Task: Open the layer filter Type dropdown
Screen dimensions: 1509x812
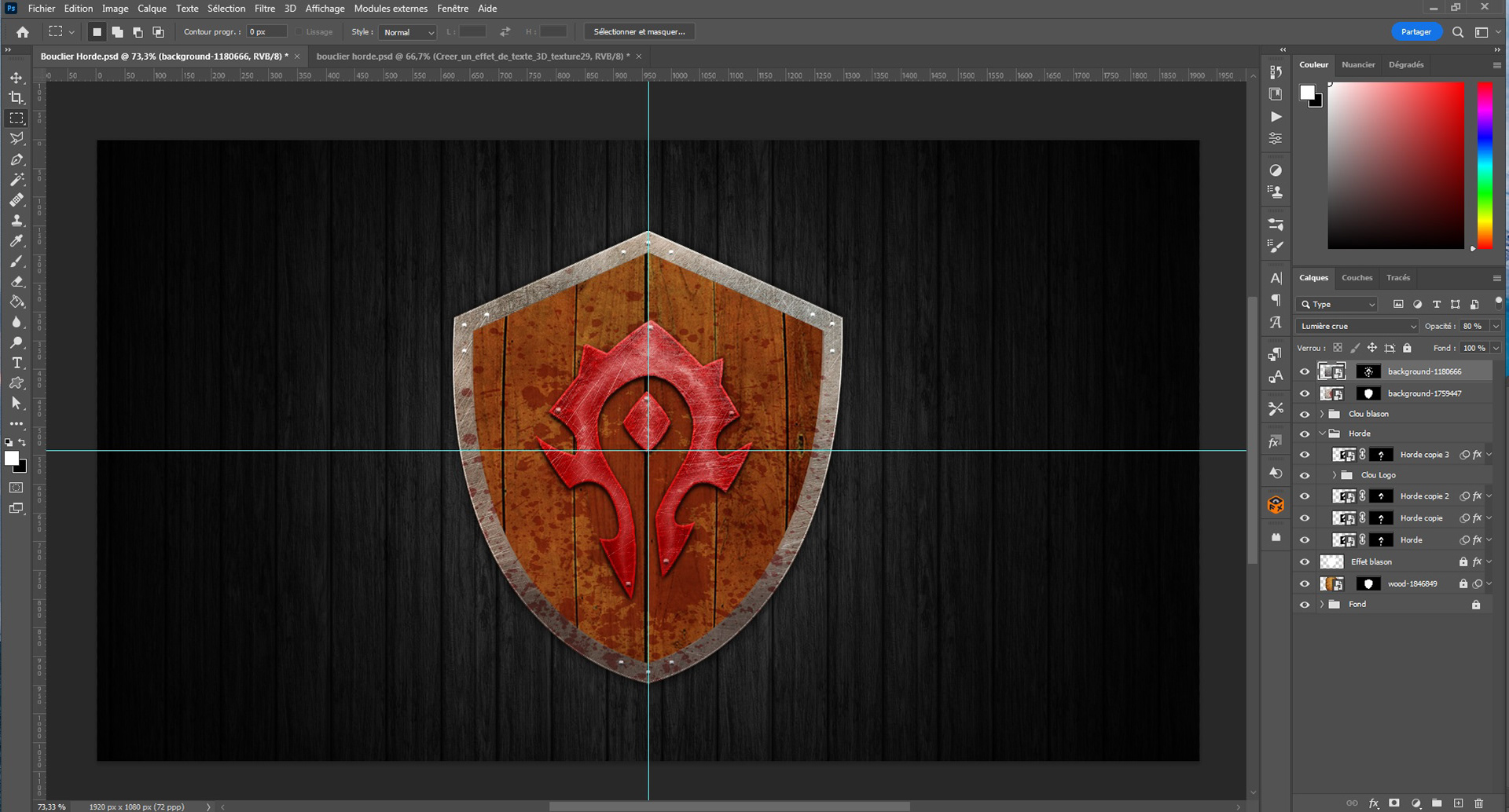Action: coord(1338,304)
